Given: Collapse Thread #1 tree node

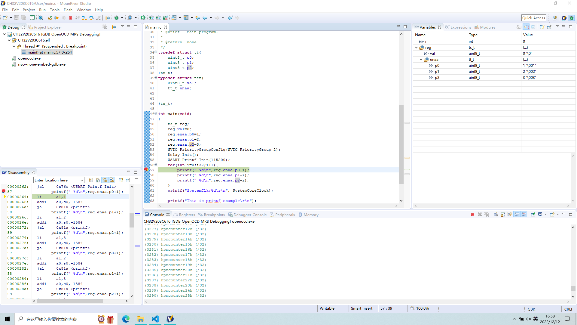Looking at the screenshot, I should pos(14,46).
